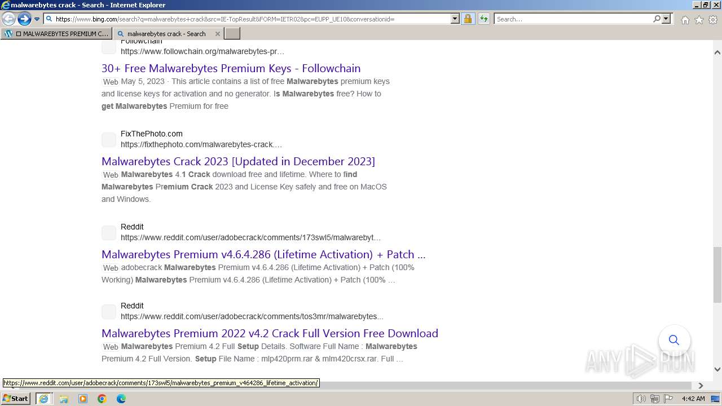The image size is (722, 406).
Task: Click the Followchain site favicon
Action: click(109, 47)
